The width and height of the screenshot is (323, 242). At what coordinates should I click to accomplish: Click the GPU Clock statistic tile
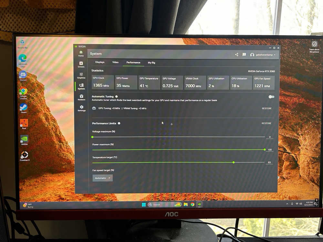[x=103, y=82]
